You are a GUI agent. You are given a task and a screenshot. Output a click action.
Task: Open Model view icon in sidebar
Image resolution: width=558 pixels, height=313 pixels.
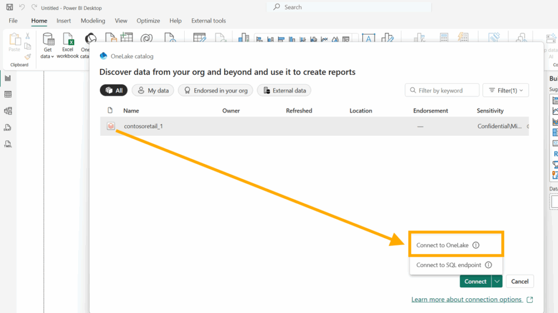pyautogui.click(x=8, y=111)
